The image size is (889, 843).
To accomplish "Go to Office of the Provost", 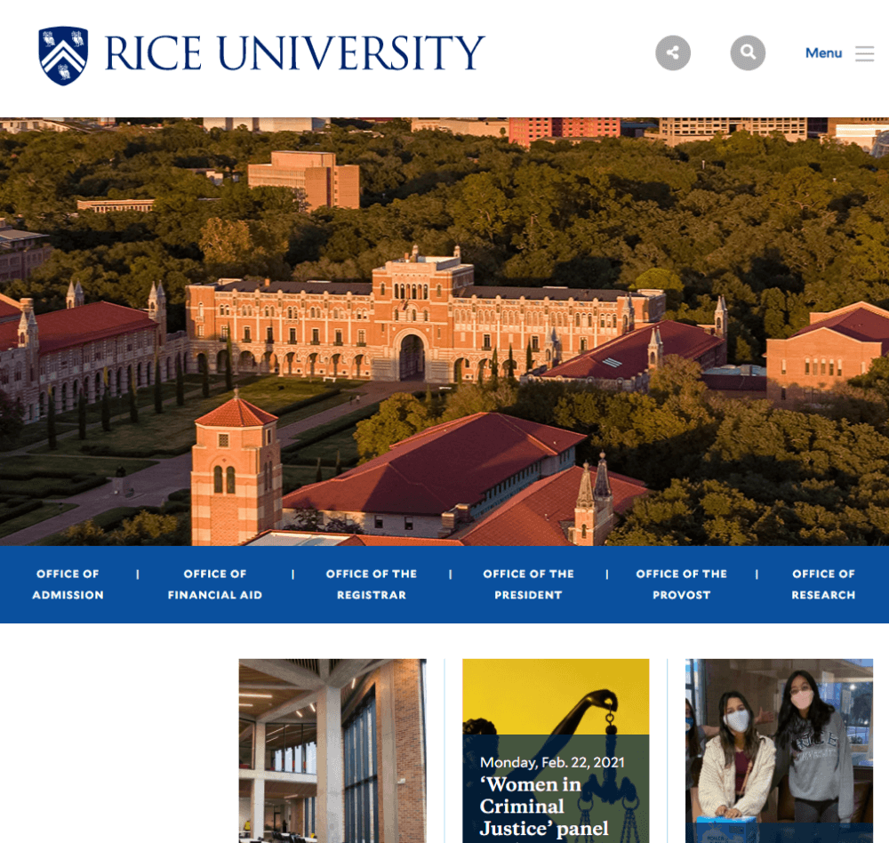I will [x=682, y=584].
